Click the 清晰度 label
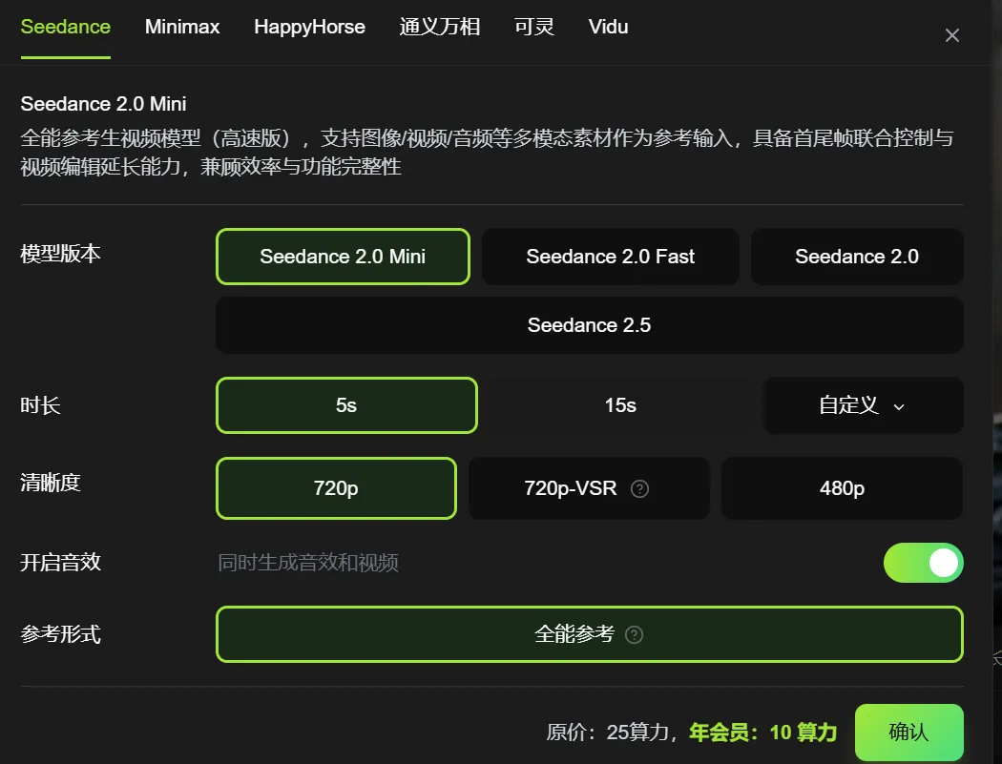The width and height of the screenshot is (1002, 764). pyautogui.click(x=51, y=483)
